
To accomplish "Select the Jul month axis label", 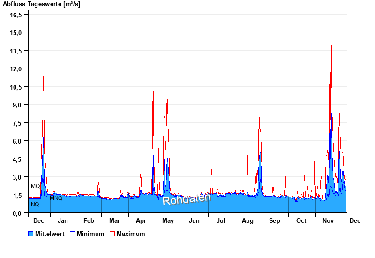I will tap(221, 220).
